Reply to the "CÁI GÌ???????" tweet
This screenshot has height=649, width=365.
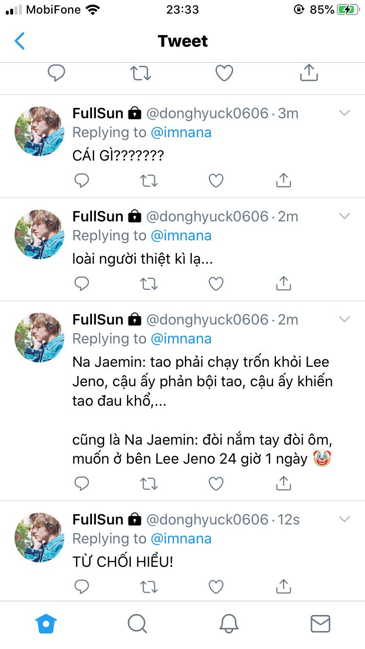click(x=82, y=180)
